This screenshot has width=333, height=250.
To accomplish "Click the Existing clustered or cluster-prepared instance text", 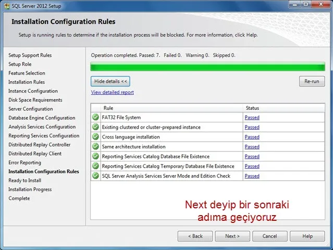I will pos(151,127).
